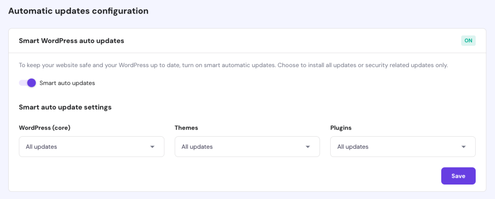Click the WordPress (core) dropdown caret icon

click(152, 147)
